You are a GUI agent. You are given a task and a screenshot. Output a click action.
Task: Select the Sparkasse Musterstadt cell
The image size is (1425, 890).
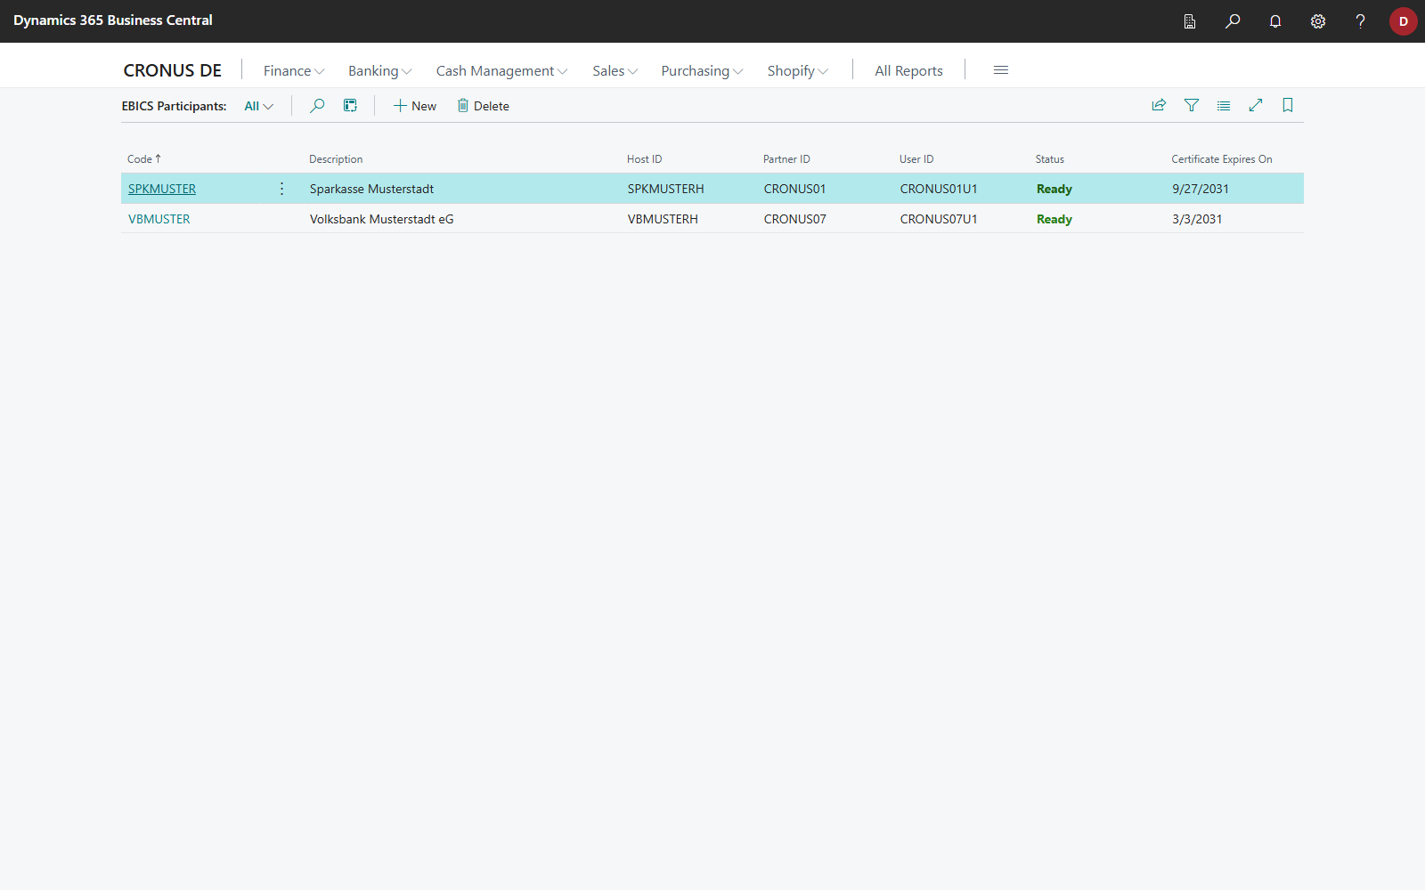[x=372, y=189]
